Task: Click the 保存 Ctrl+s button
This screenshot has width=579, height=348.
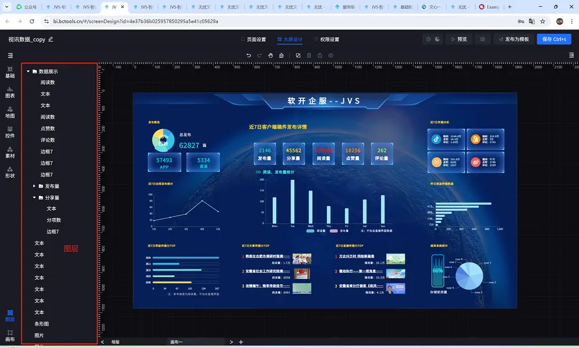Action: 554,39
